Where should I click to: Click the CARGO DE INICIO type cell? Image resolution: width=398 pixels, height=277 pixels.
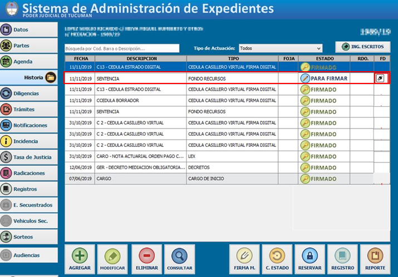click(x=232, y=179)
